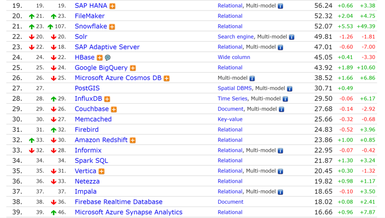Click the Document link in Firebase row
Viewport: 385px width, 218px height.
[x=230, y=202]
